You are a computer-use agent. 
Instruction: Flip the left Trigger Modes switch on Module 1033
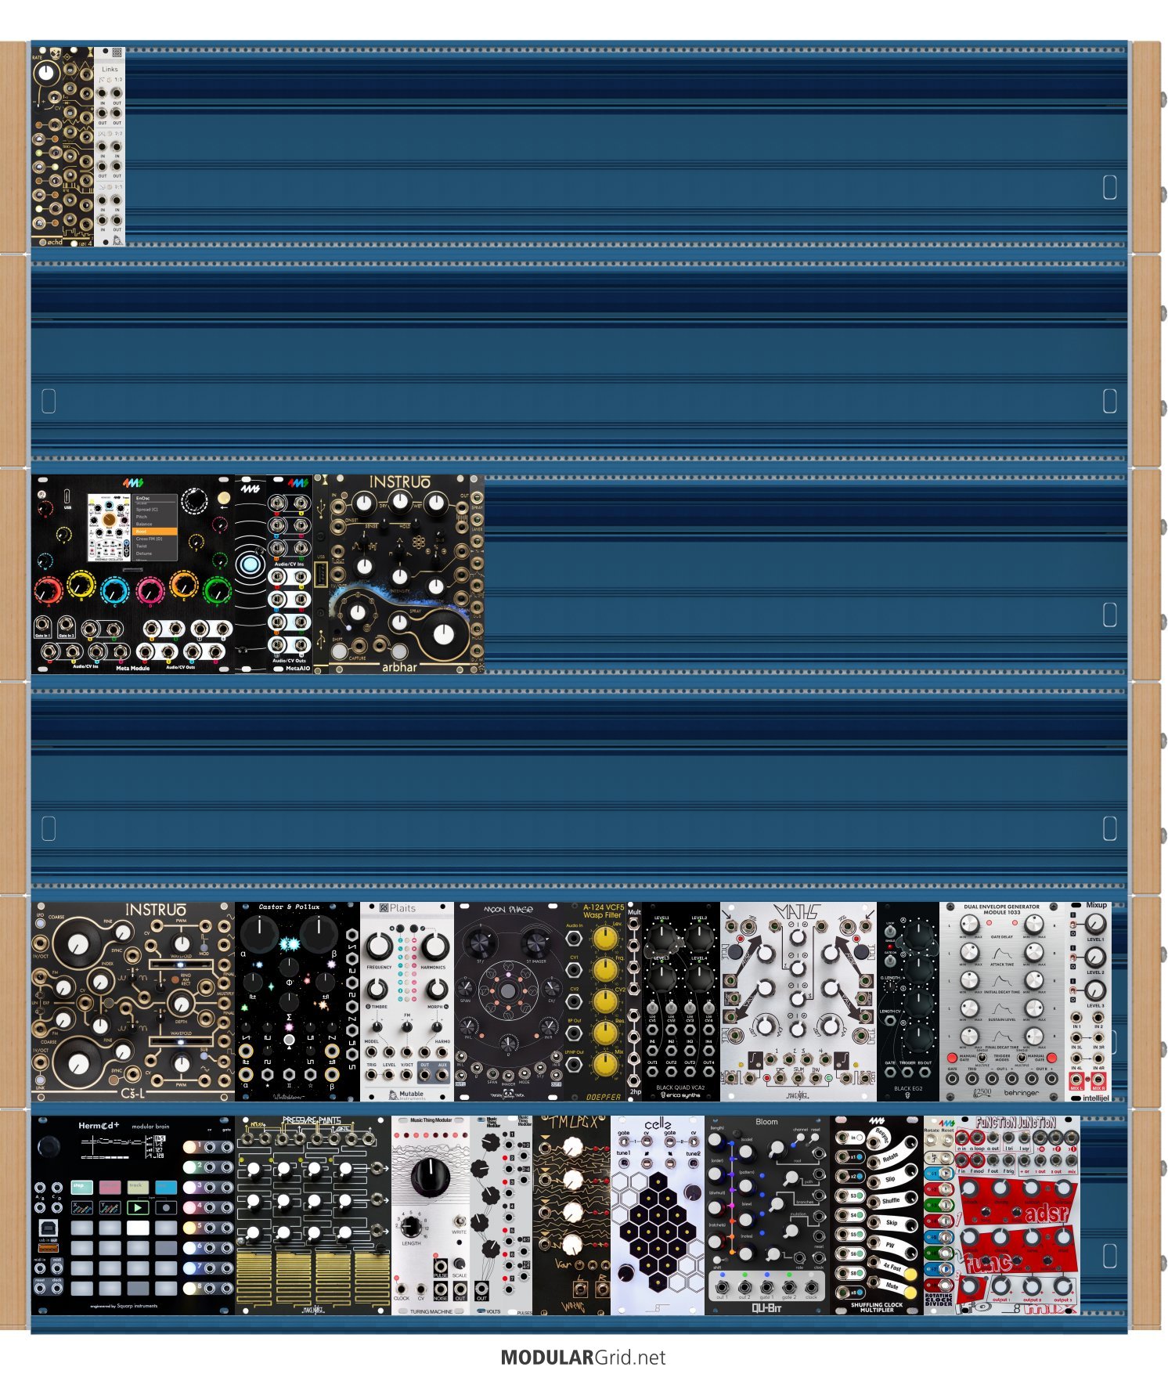tap(982, 1058)
